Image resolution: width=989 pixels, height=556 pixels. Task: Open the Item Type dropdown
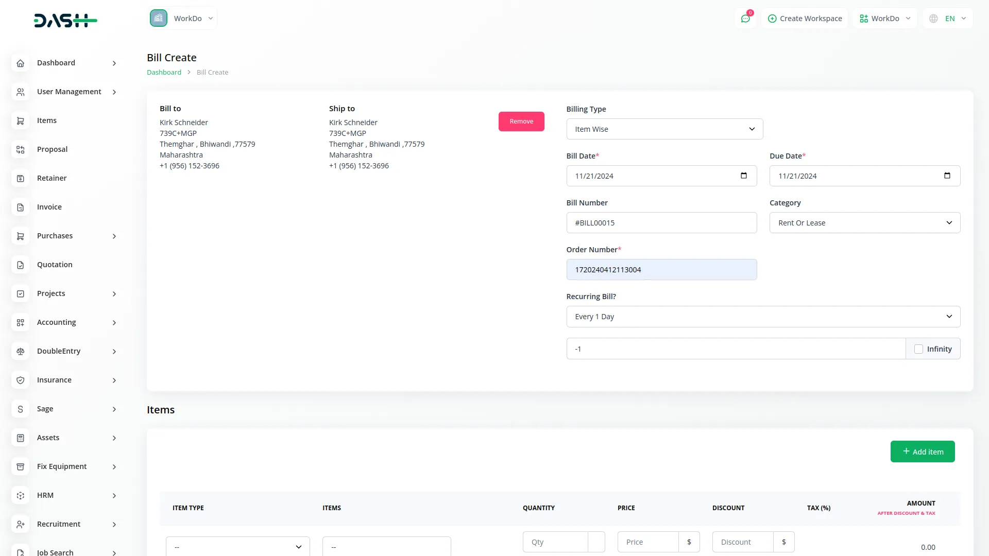tap(237, 547)
